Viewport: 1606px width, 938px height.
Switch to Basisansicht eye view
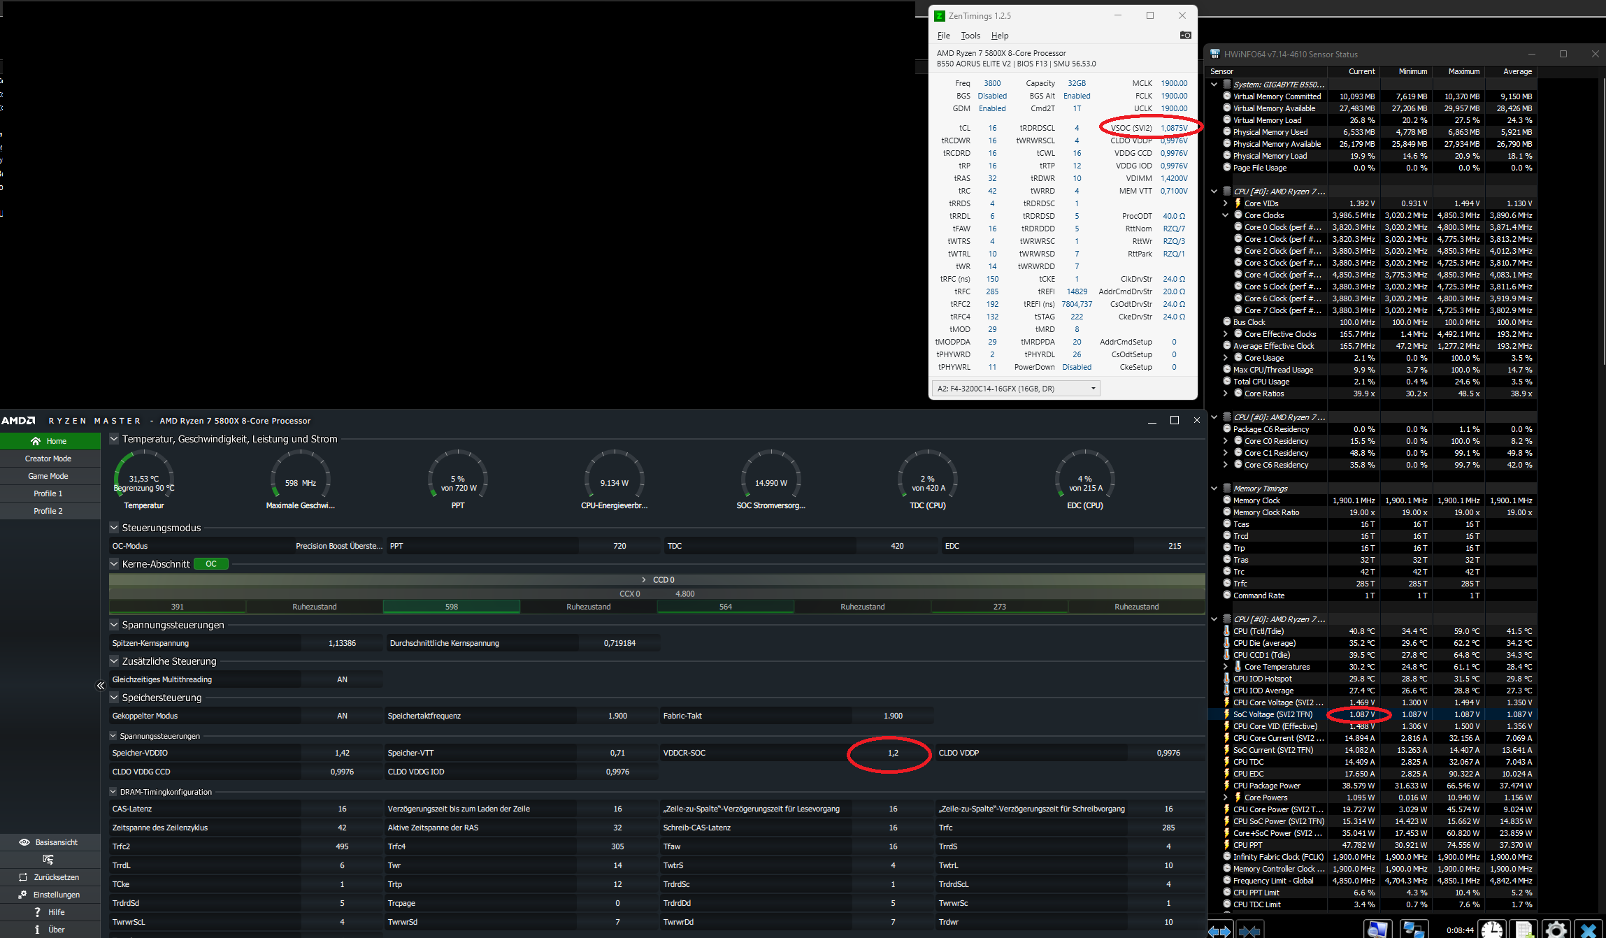(x=49, y=842)
